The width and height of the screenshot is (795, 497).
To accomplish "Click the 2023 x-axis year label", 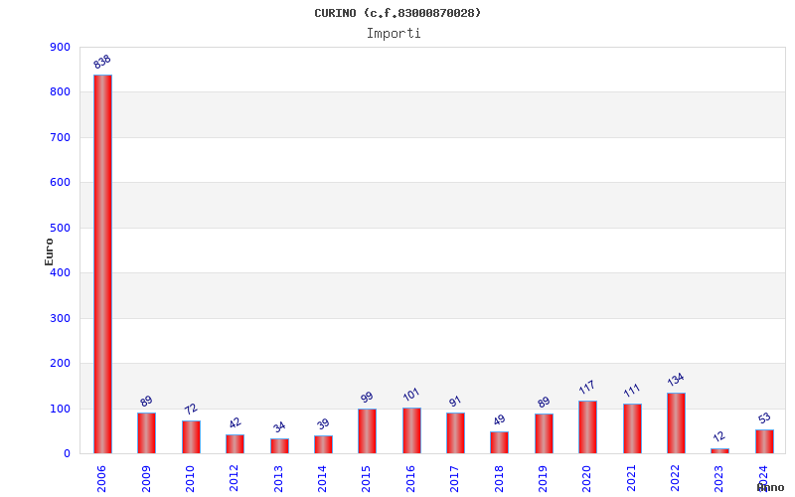I will 719,479.
